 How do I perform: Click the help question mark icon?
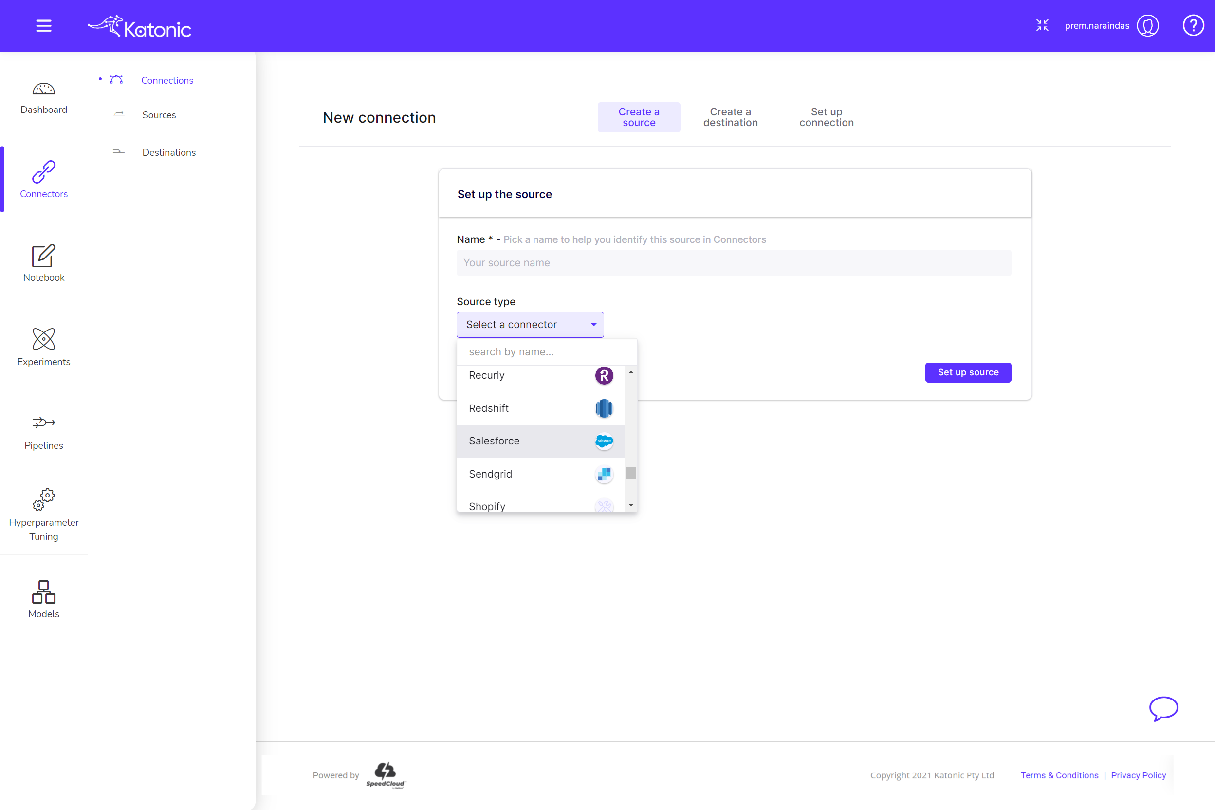click(x=1193, y=25)
